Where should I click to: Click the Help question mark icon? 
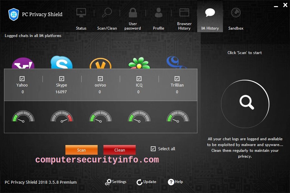[171, 182]
